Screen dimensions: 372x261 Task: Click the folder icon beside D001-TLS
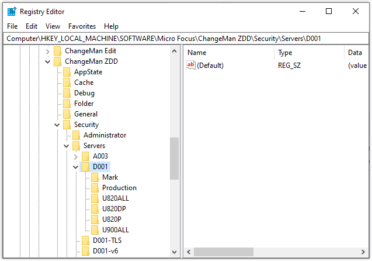(85, 241)
